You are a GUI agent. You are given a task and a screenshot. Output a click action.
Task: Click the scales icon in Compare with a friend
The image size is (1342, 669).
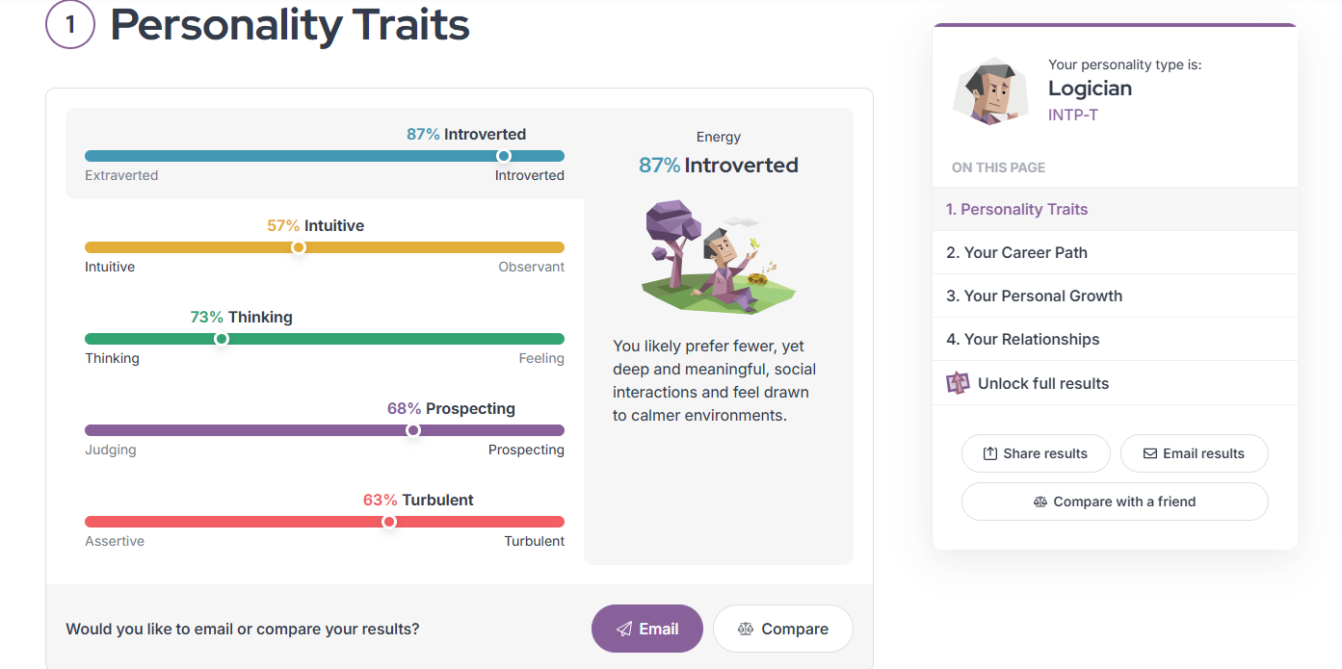[x=1039, y=502]
